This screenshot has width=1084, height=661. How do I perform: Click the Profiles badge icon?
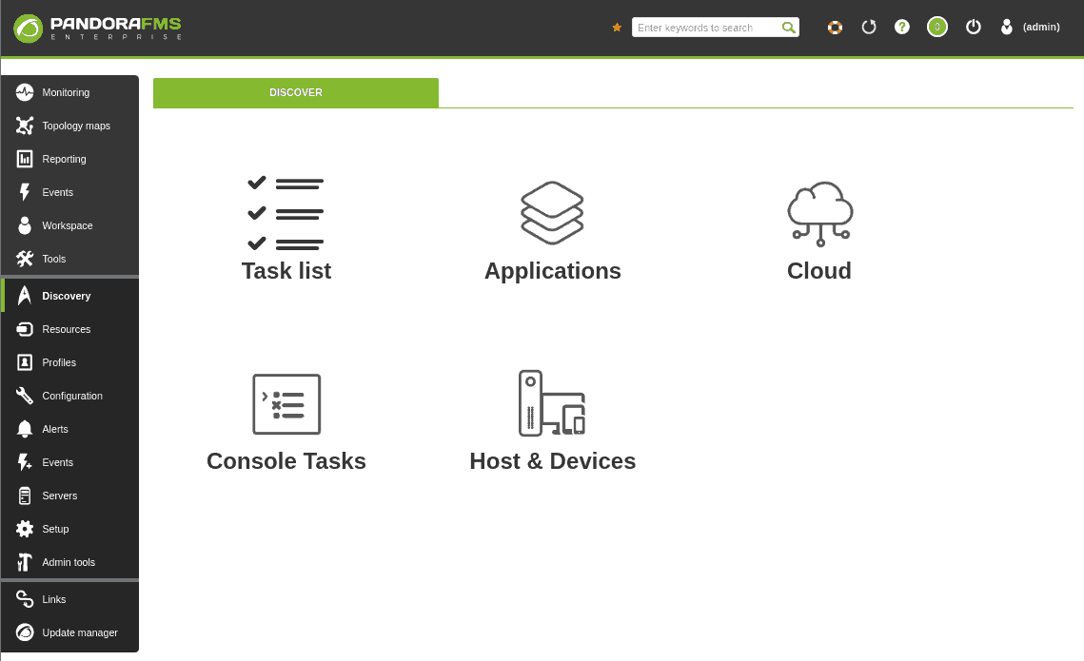click(x=25, y=362)
